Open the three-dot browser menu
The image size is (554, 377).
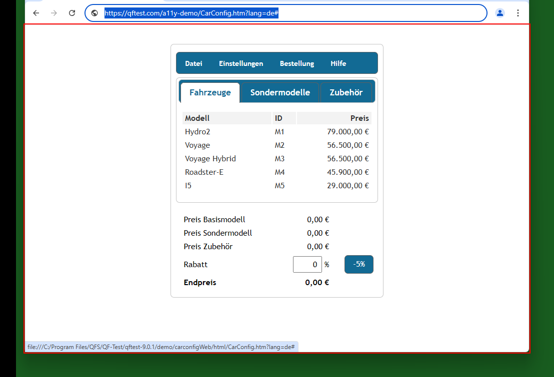[517, 13]
